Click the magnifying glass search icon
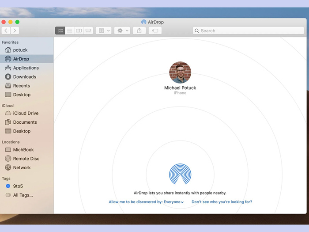 click(x=197, y=31)
